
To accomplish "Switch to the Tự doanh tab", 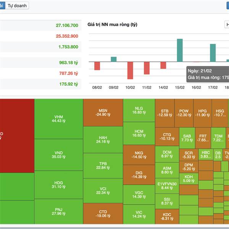I will (17, 6).
